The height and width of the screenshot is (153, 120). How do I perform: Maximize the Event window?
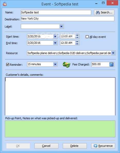(103, 3)
